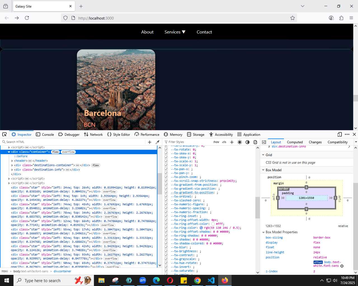The width and height of the screenshot is (358, 286).
Task: Uncheck the --tw-ring-color declaration checkbox
Action: 166,228
